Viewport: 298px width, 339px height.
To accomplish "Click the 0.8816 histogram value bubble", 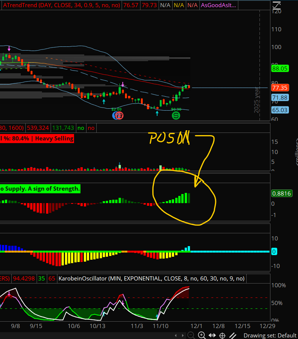I will [281, 193].
